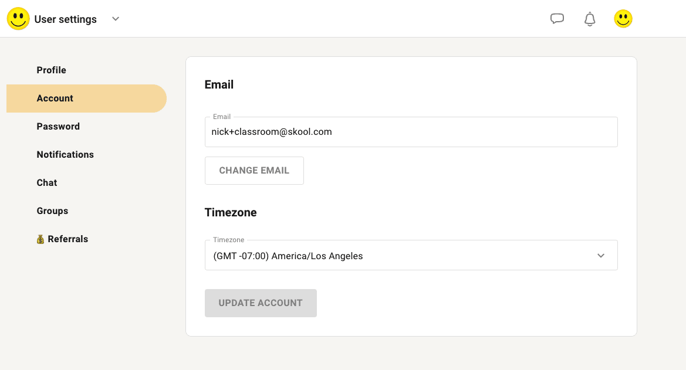Click the Update Account button
Screen dimensions: 686x370
[261, 303]
